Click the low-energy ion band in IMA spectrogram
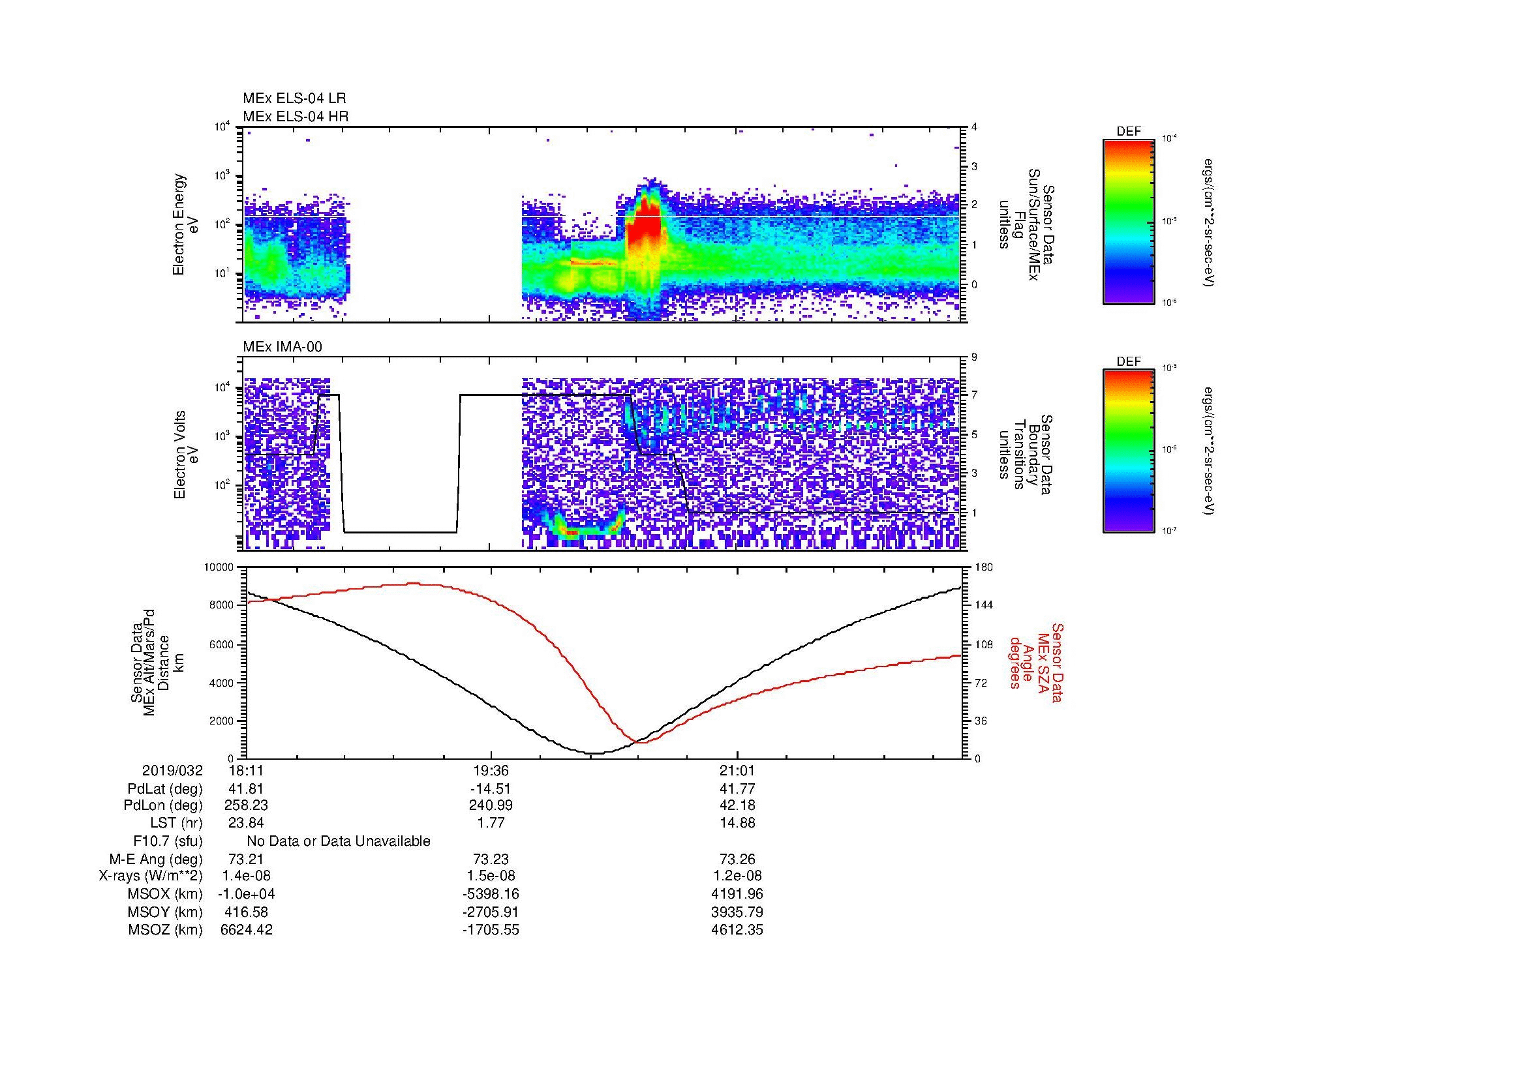 [x=588, y=529]
